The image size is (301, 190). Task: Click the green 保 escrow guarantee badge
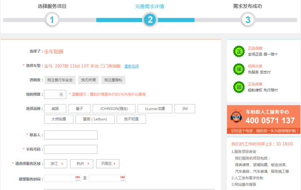point(239,69)
